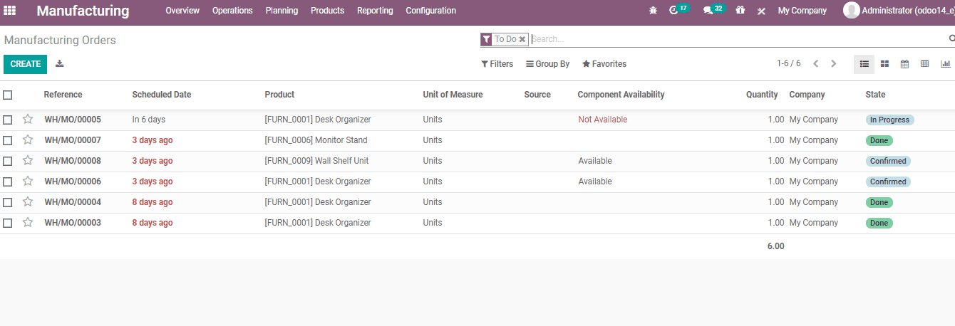Screen dimensions: 955x326
Task: Click the download export icon
Action: 60,64
